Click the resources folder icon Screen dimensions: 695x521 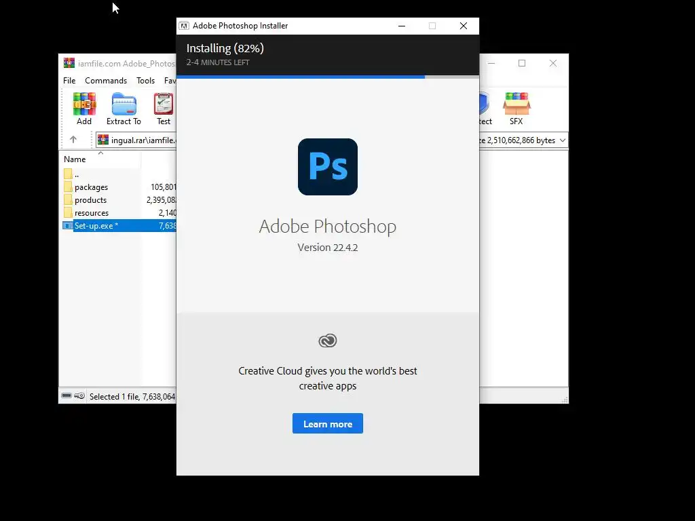(x=68, y=212)
